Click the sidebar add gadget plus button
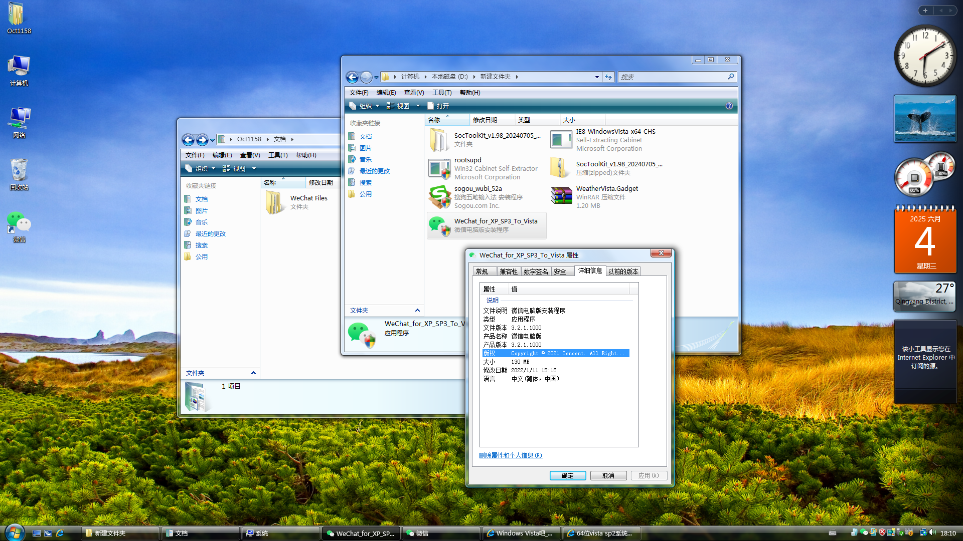Screen dimensions: 963x541 pyautogui.click(x=925, y=10)
